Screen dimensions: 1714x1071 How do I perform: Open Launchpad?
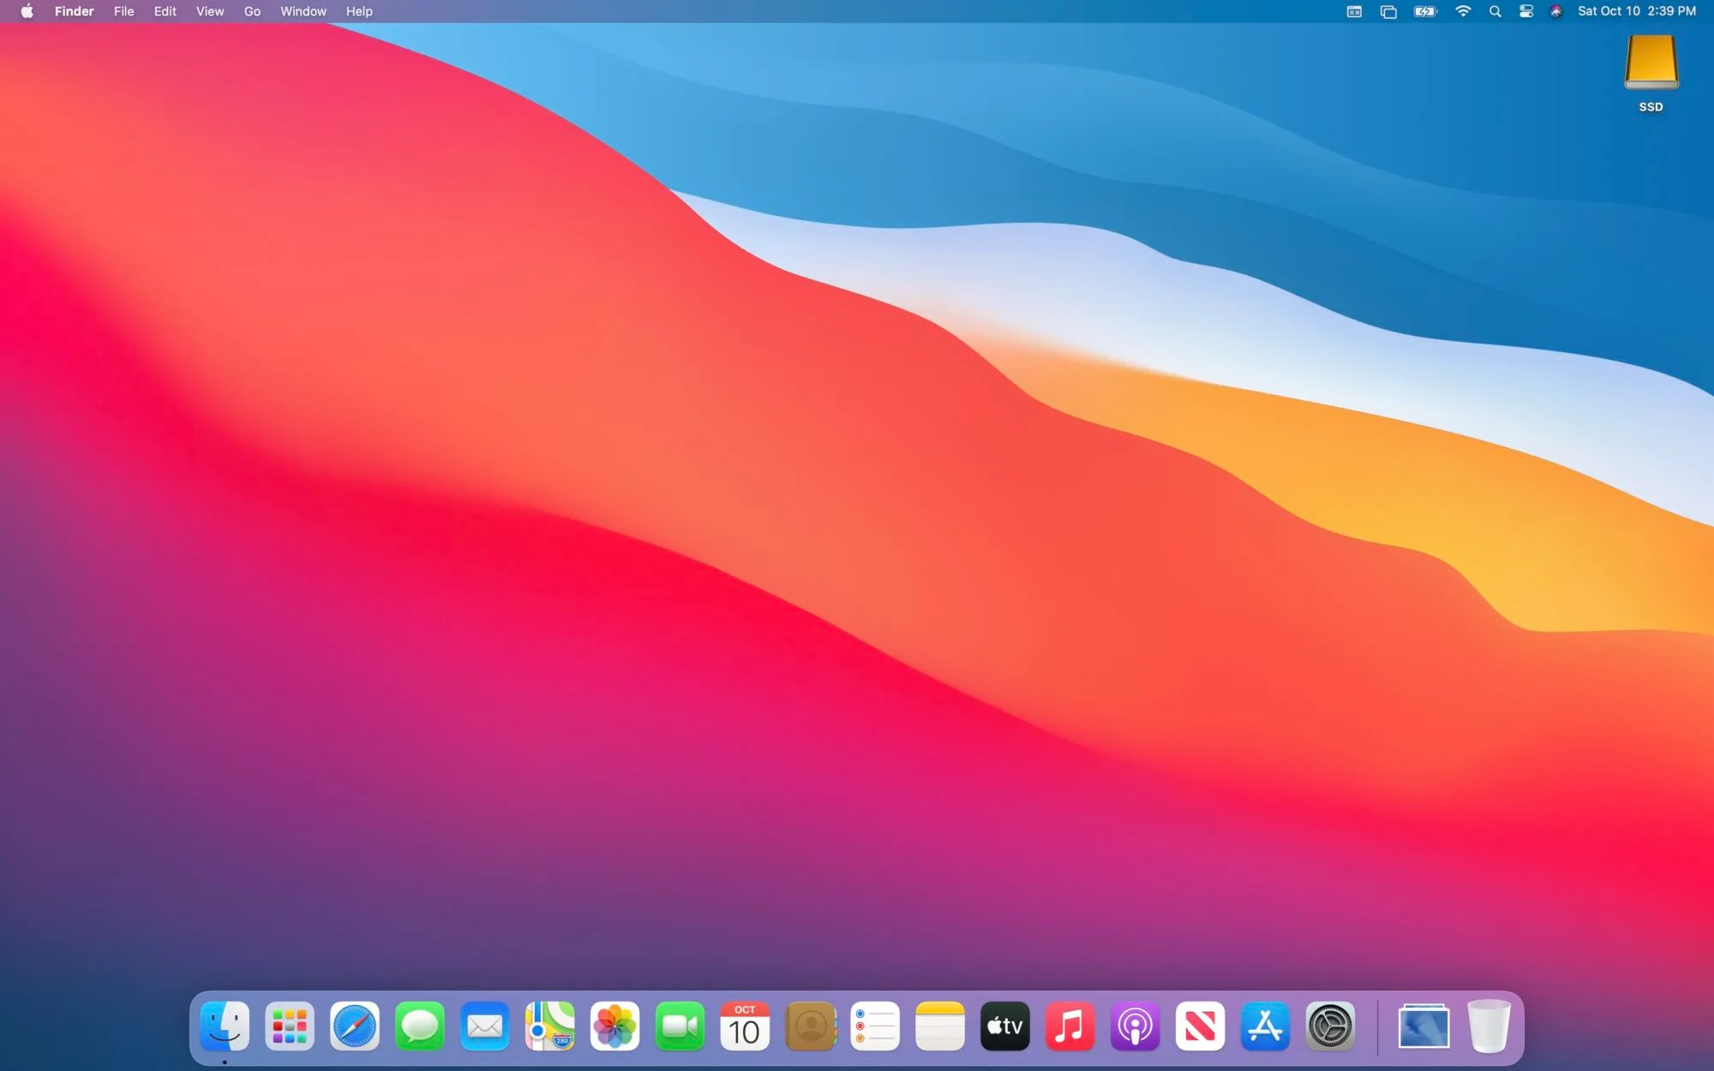[x=290, y=1026]
